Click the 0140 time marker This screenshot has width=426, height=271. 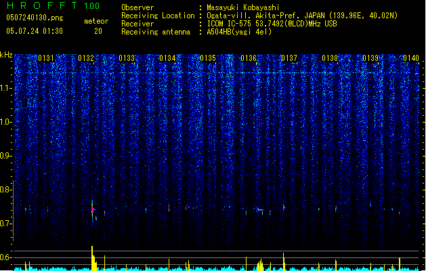pos(411,58)
